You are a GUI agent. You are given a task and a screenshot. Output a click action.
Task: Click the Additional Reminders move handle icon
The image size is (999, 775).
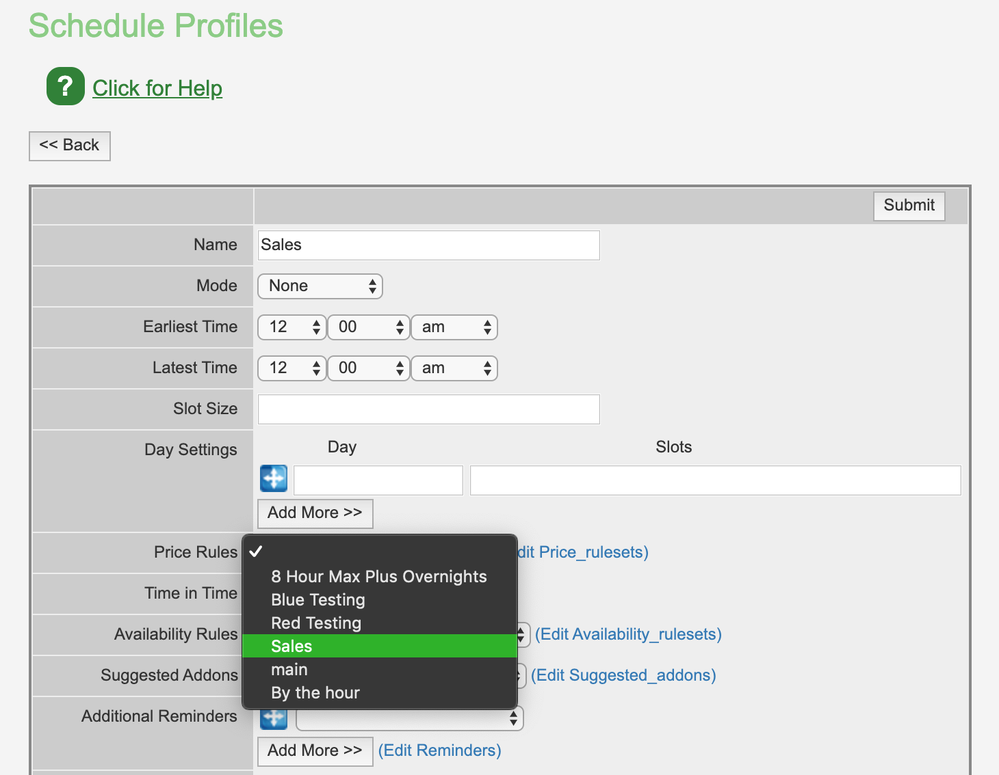(x=274, y=720)
